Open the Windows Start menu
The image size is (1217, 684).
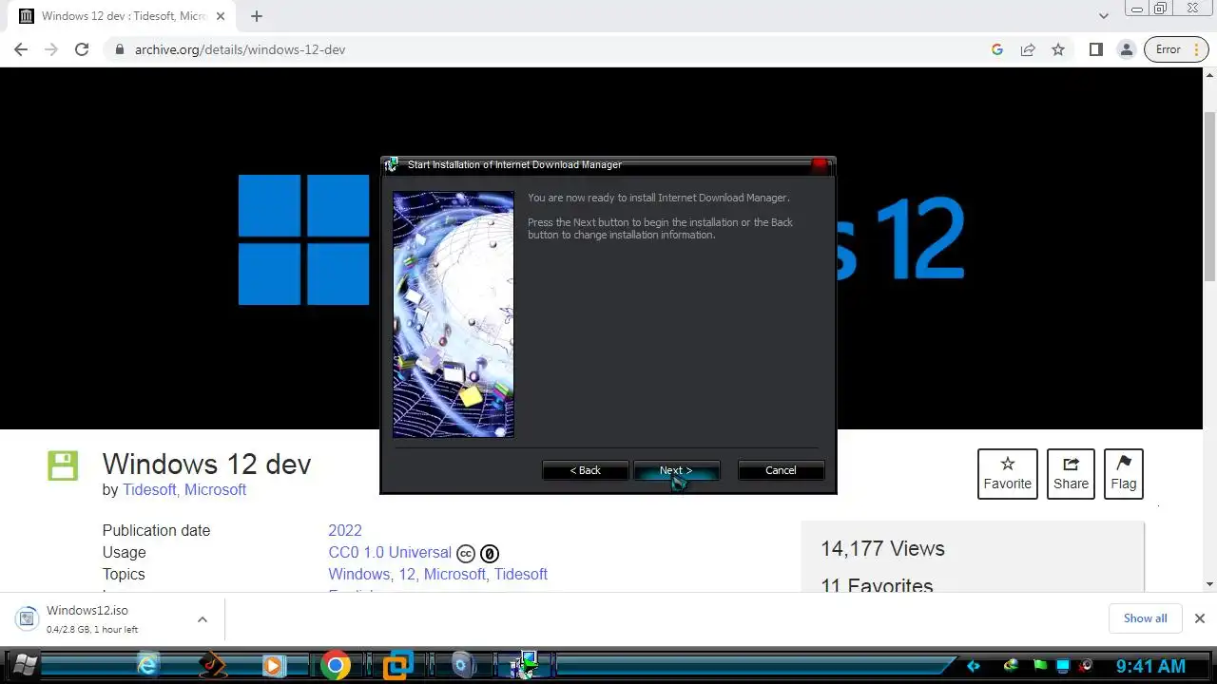[x=24, y=665]
